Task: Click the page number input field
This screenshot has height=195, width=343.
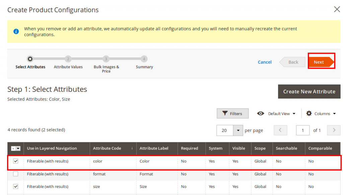Action: pos(302,130)
